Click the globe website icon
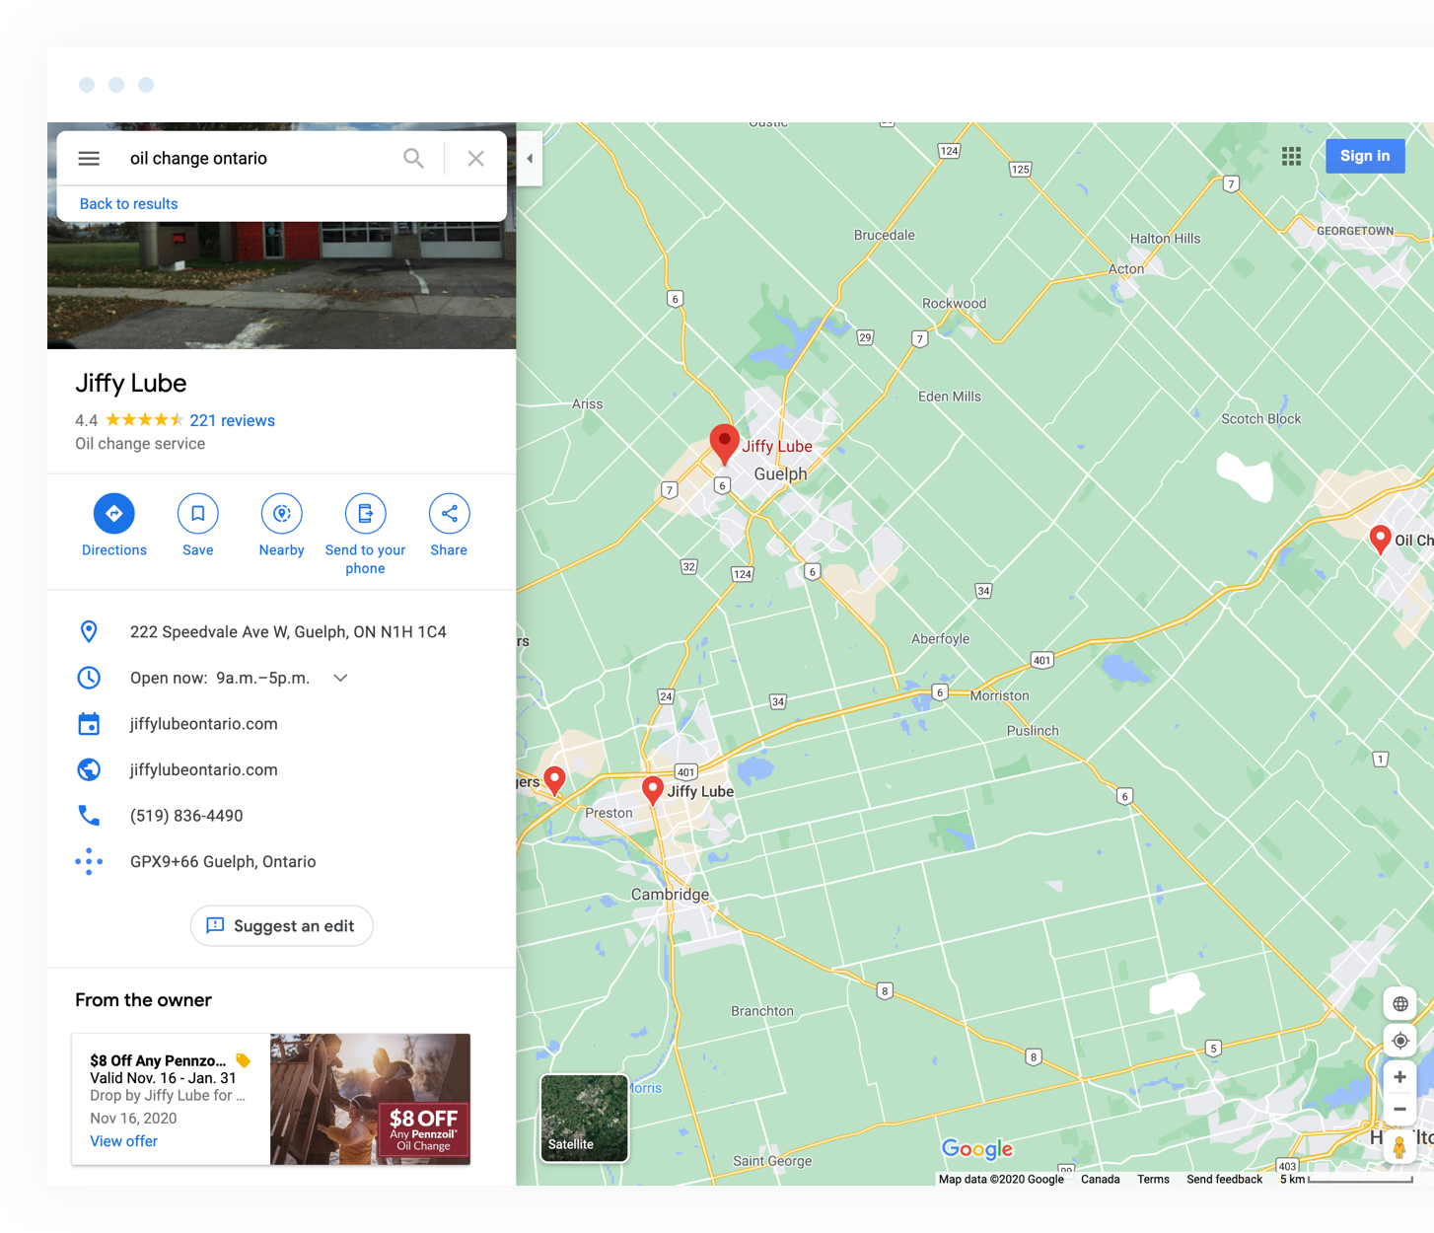 (x=89, y=769)
